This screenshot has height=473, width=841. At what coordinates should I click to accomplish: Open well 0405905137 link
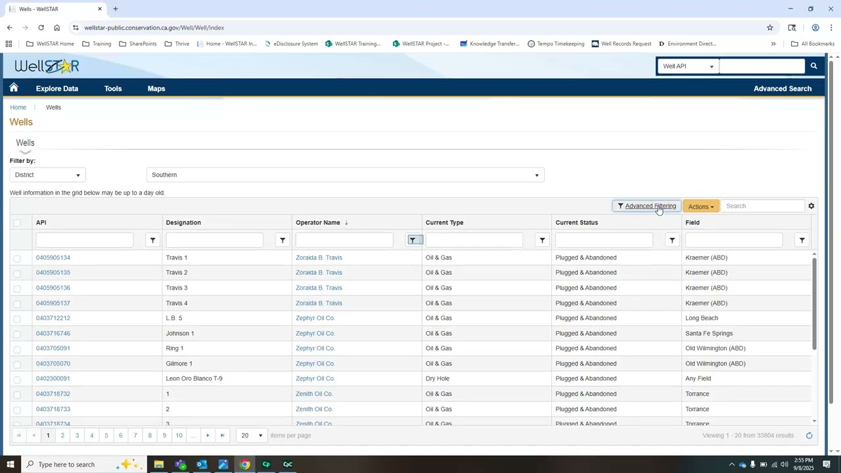(53, 304)
